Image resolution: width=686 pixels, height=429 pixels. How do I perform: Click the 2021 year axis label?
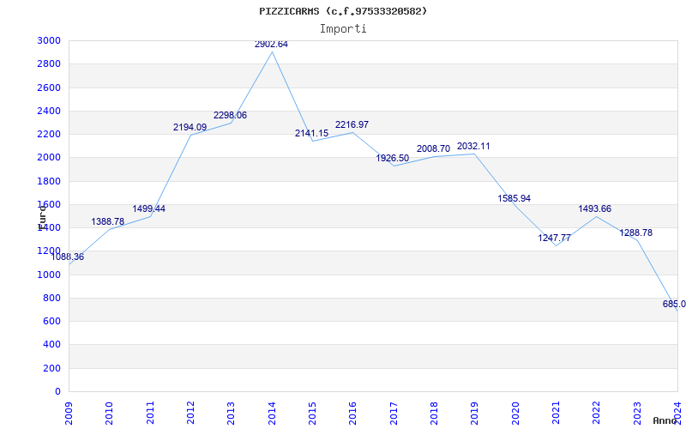click(556, 413)
